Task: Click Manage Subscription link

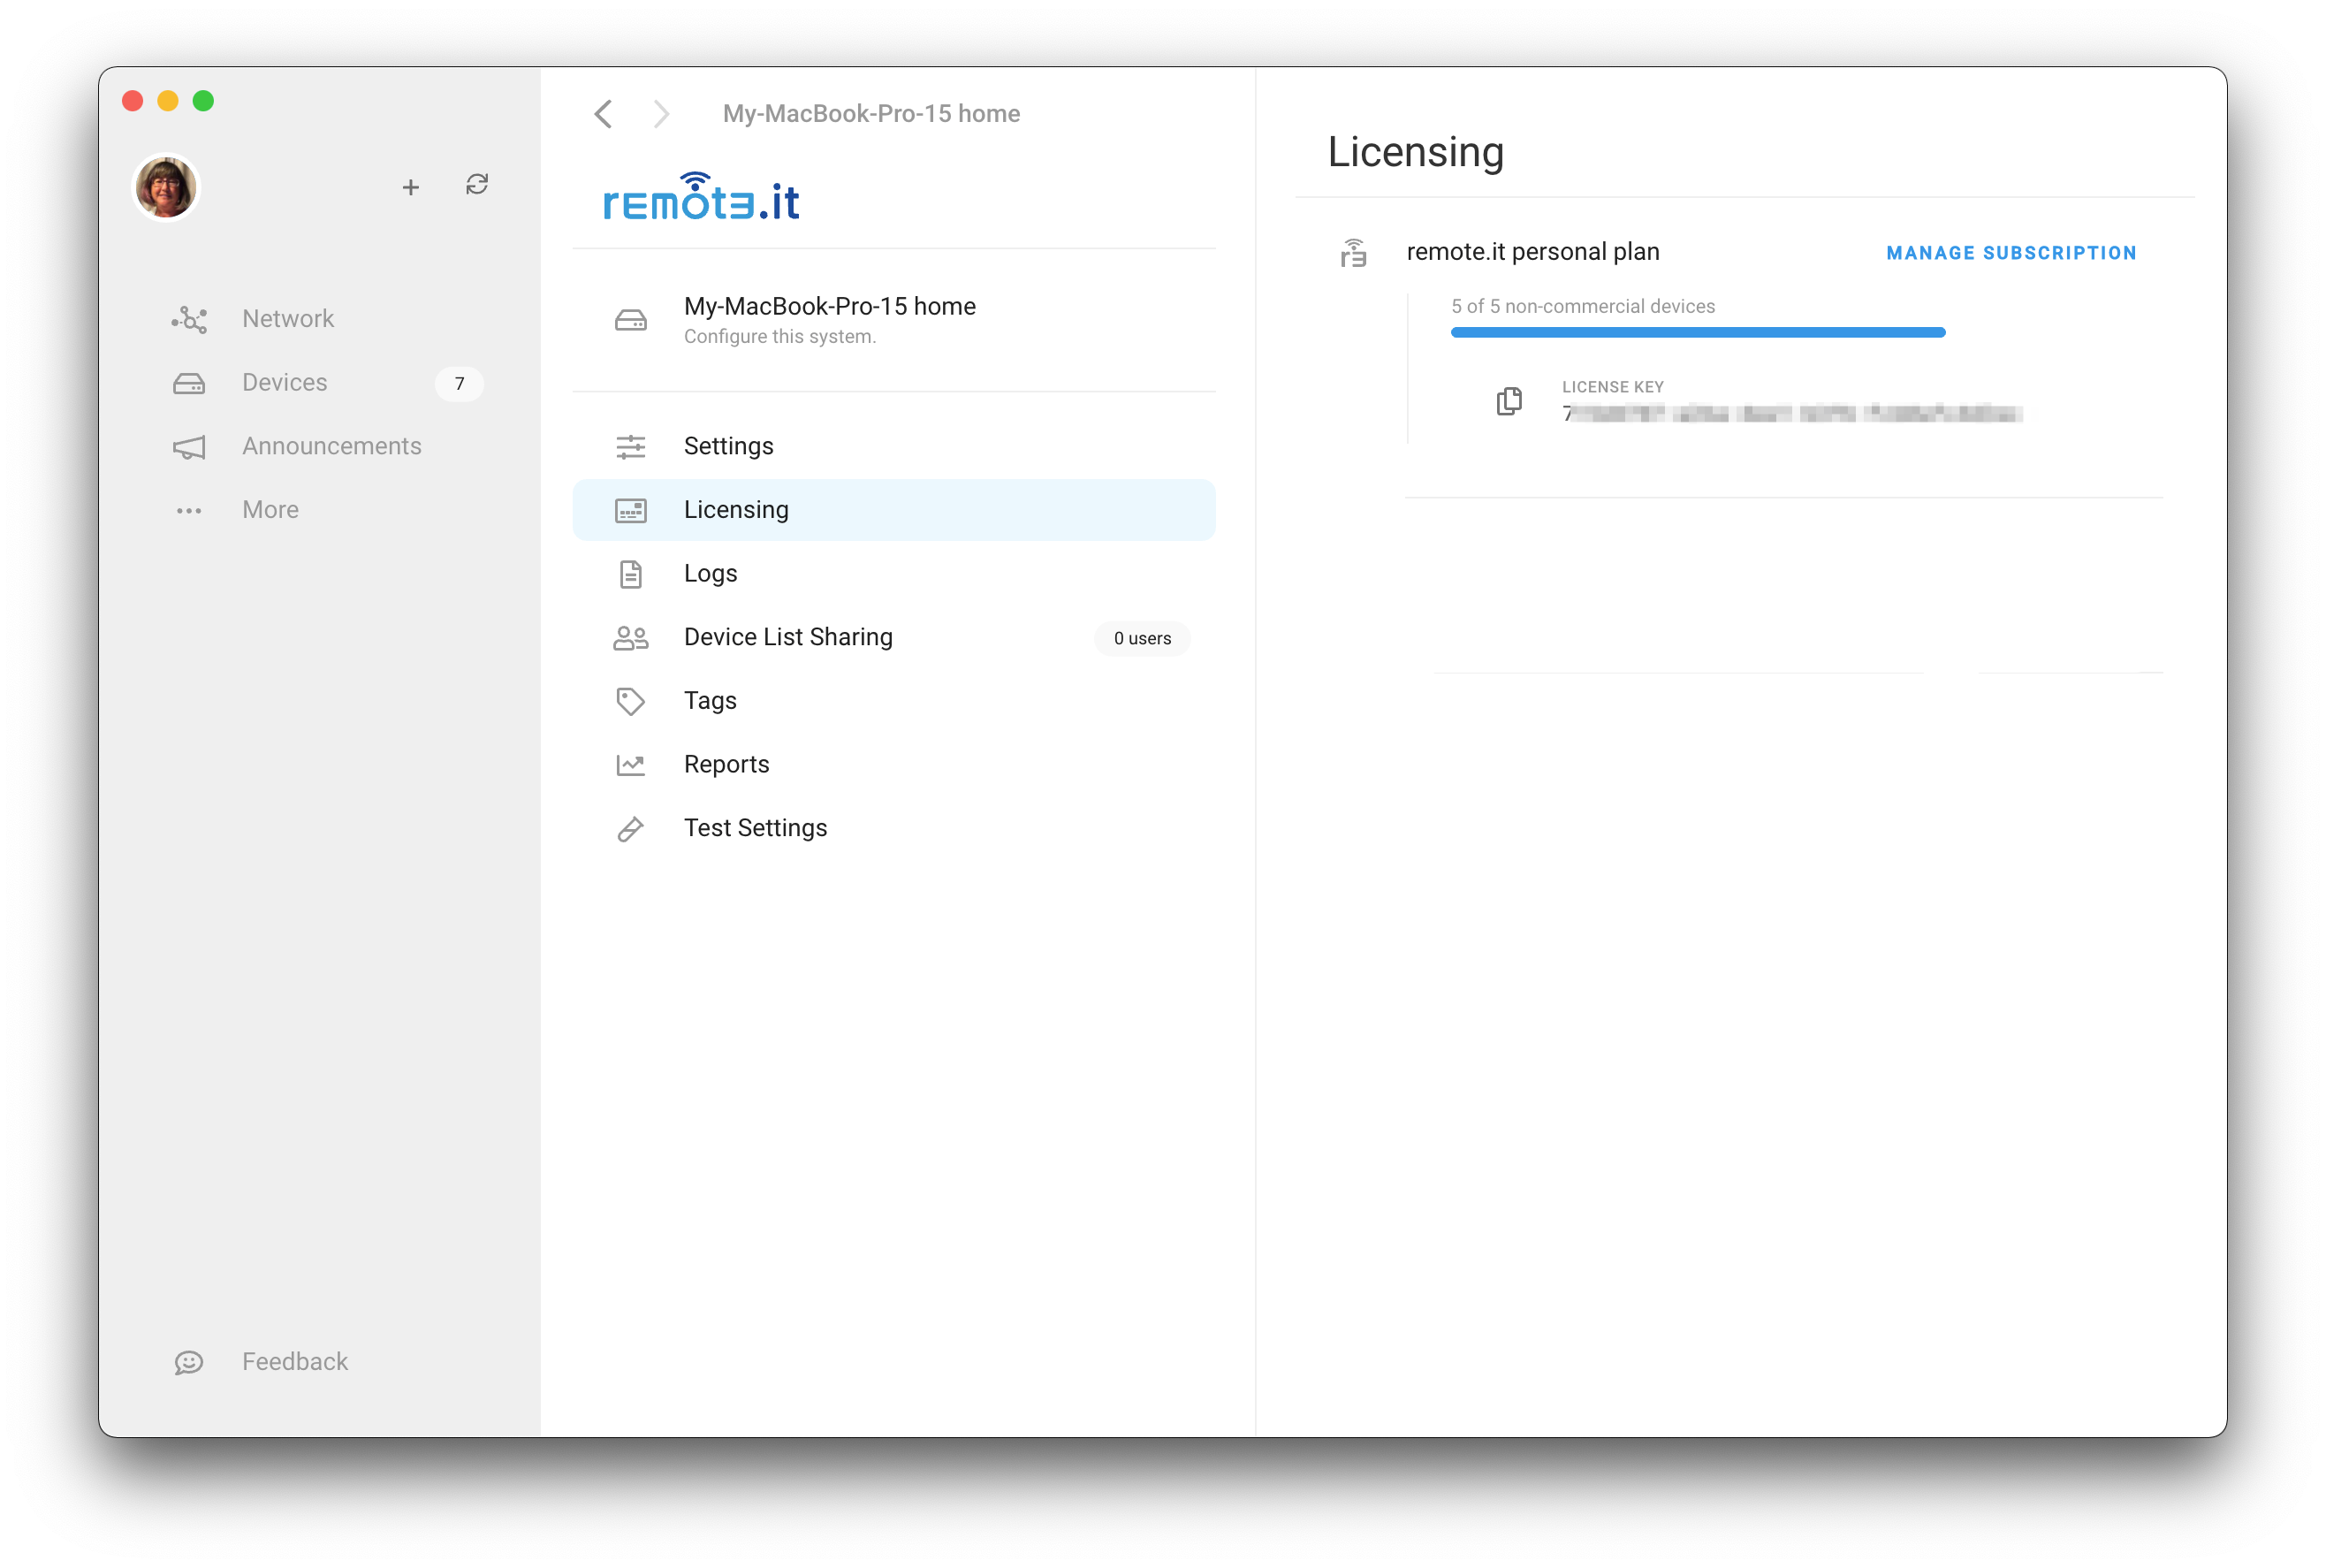Action: [x=2011, y=253]
